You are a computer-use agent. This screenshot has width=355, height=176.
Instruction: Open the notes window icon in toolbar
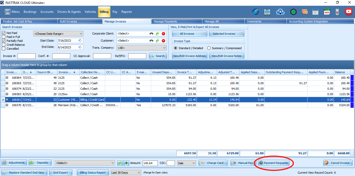pyautogui.click(x=315, y=12)
